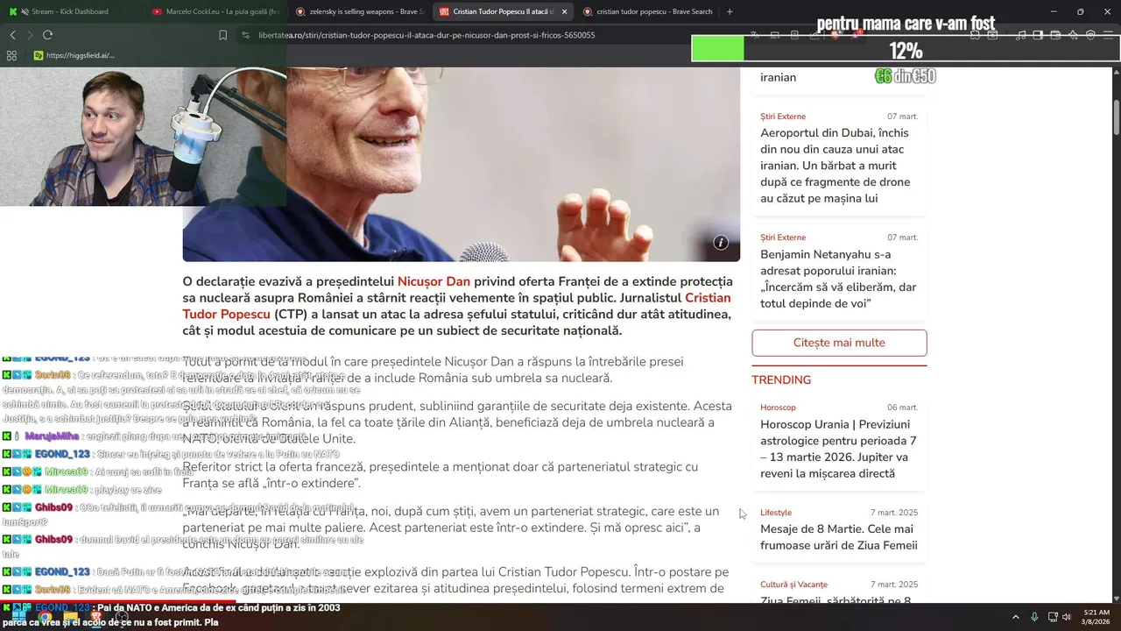Viewport: 1121px width, 631px height.
Task: Open the Brave Wallet icon
Action: coord(1055,35)
